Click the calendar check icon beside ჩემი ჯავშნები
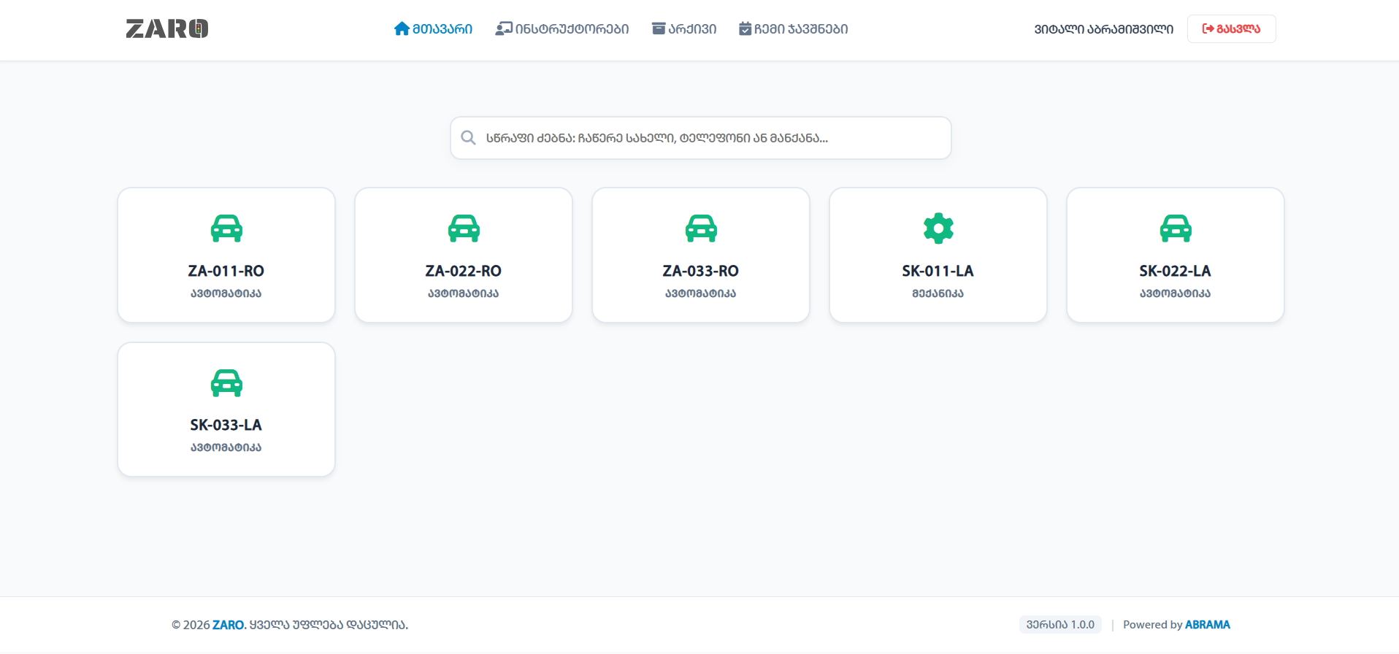 click(745, 28)
